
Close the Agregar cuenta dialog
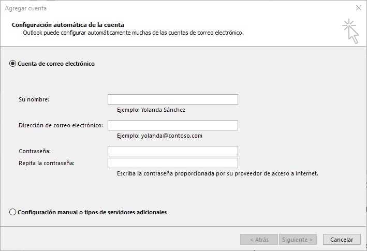359,8
